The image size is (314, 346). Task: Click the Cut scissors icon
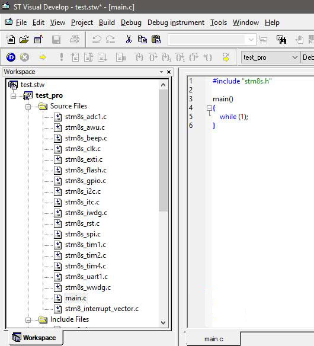[129, 40]
